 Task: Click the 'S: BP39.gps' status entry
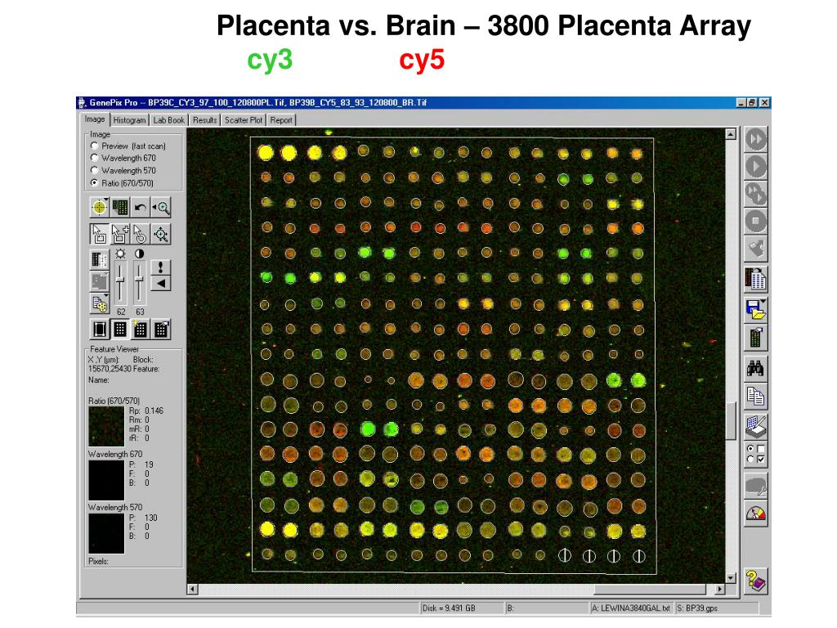697,608
